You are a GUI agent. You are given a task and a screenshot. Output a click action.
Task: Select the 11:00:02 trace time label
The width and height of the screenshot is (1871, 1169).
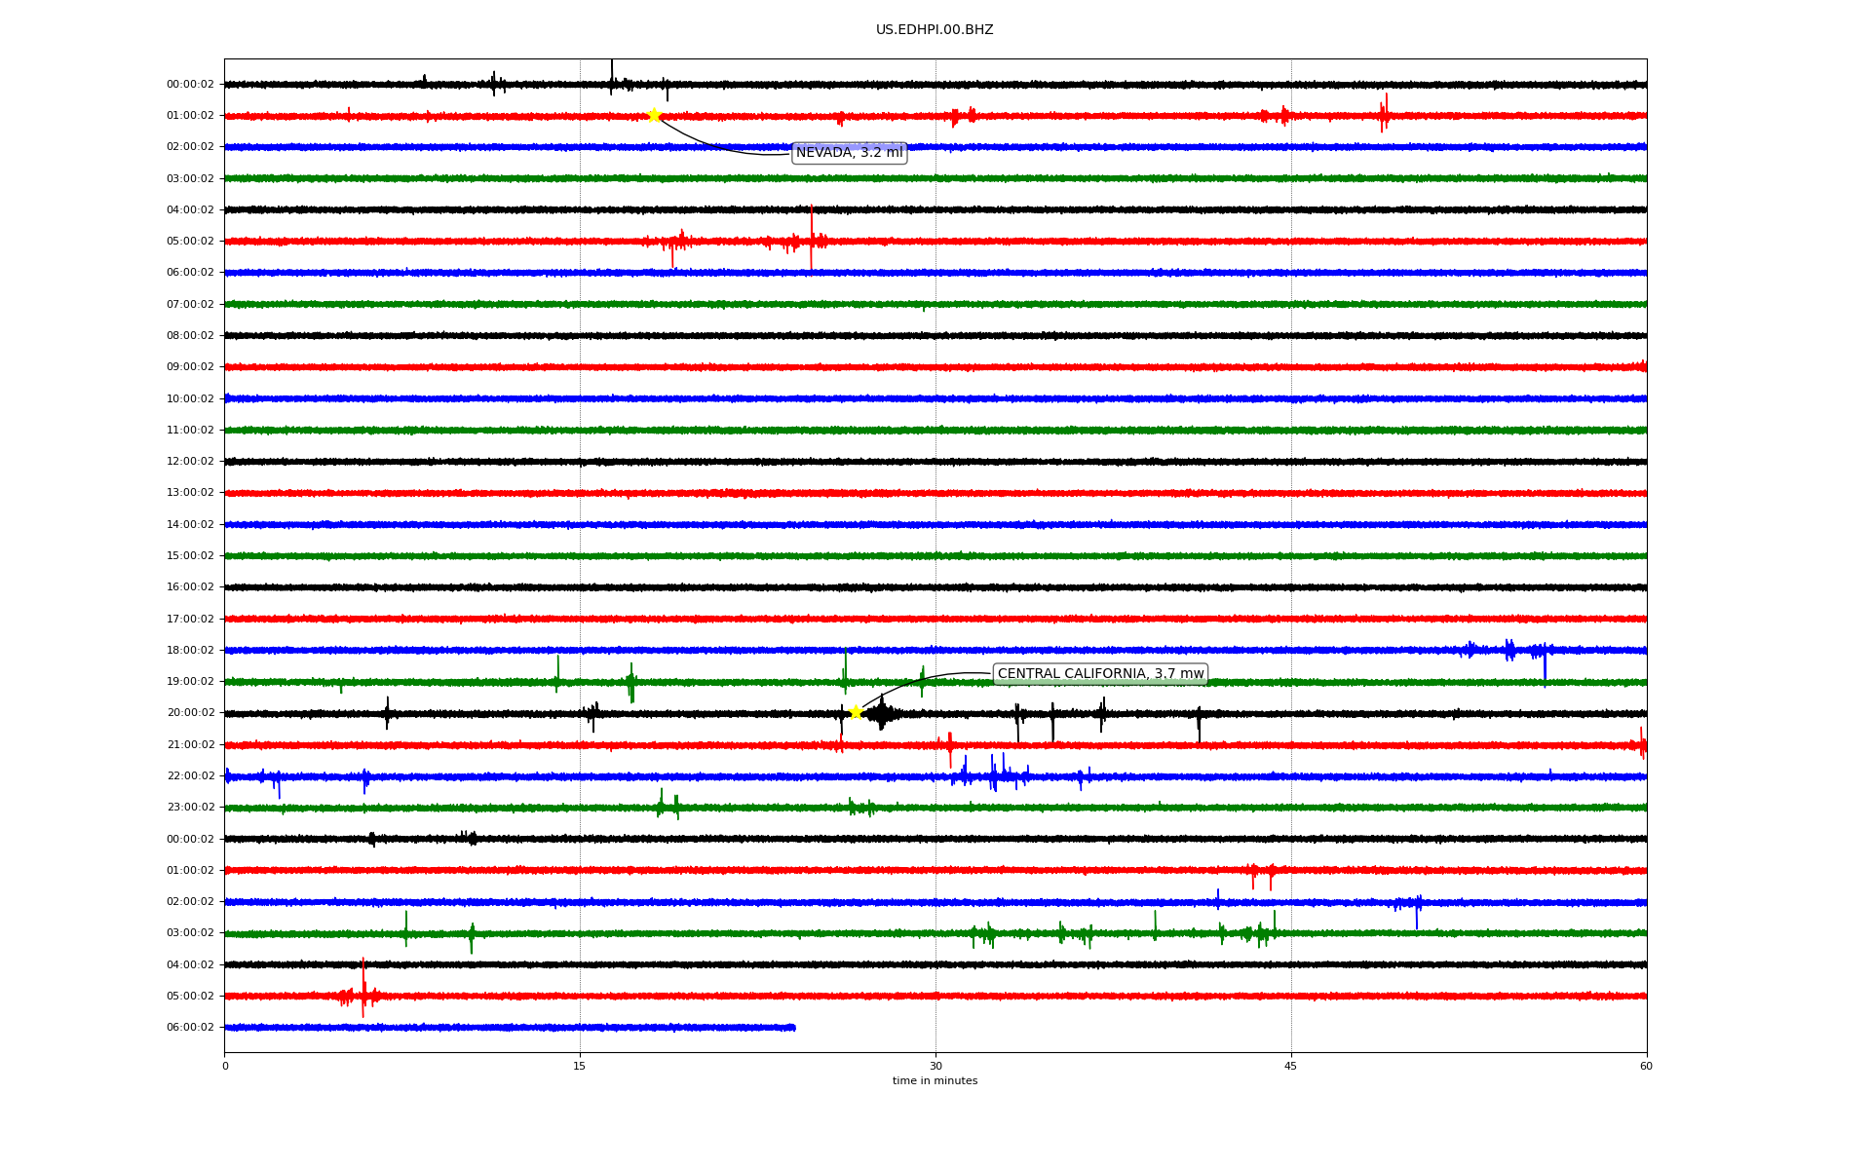pos(190,431)
